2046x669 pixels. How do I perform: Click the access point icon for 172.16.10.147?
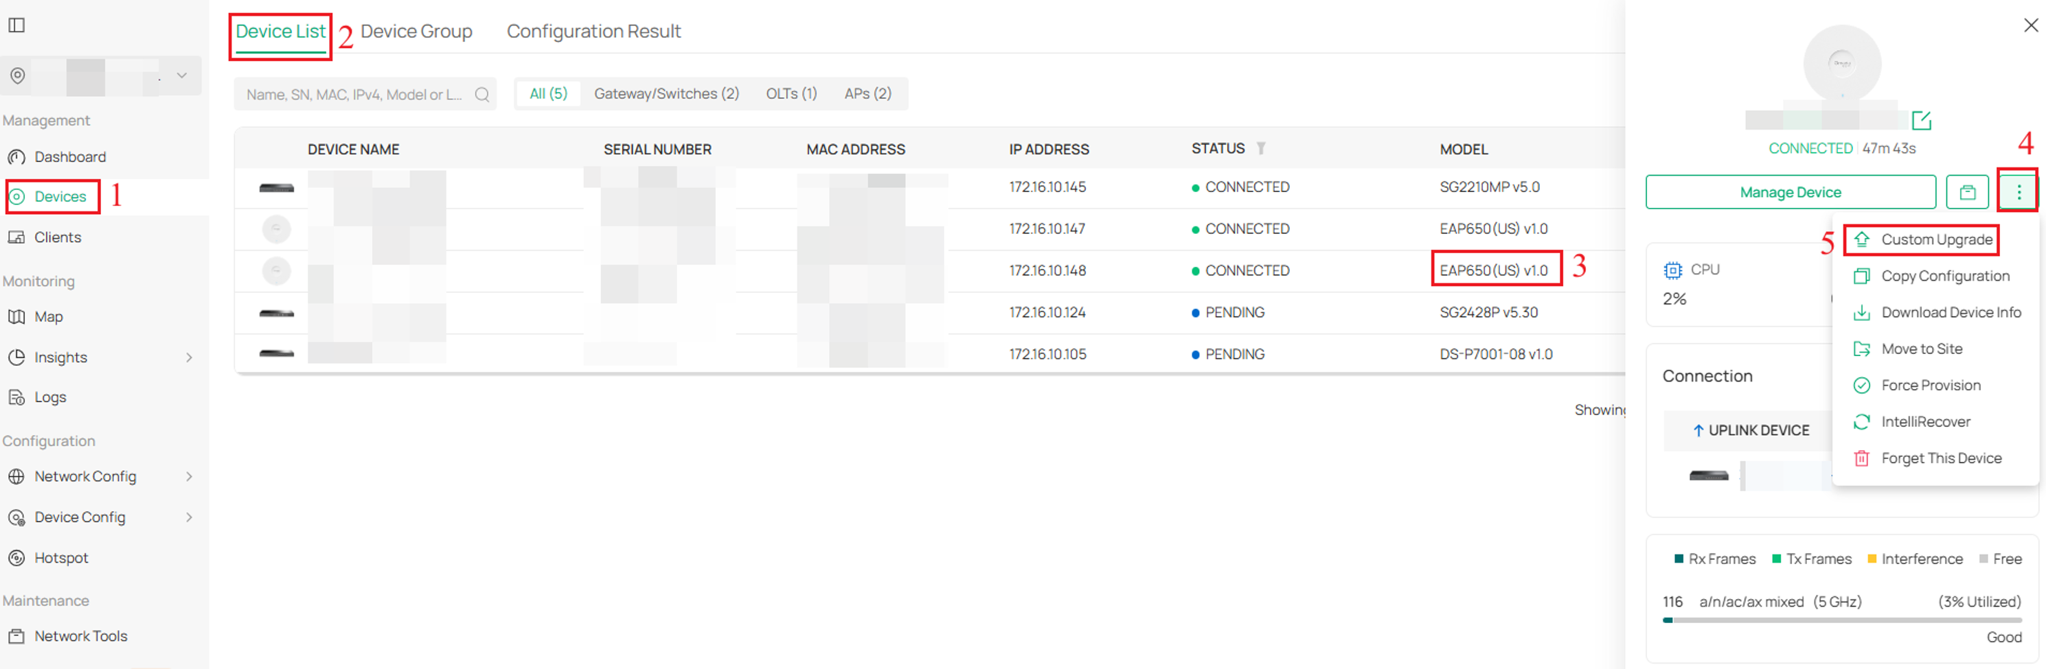tap(276, 229)
